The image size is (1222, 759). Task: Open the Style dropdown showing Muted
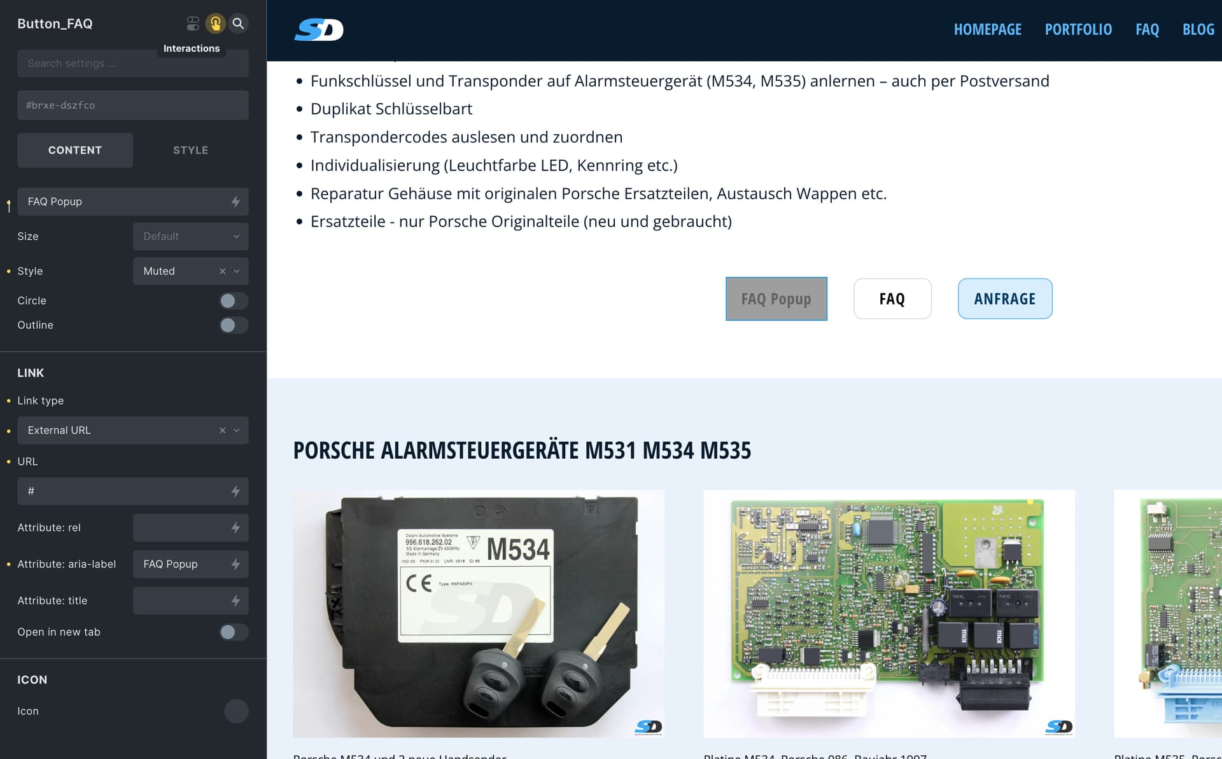click(190, 271)
